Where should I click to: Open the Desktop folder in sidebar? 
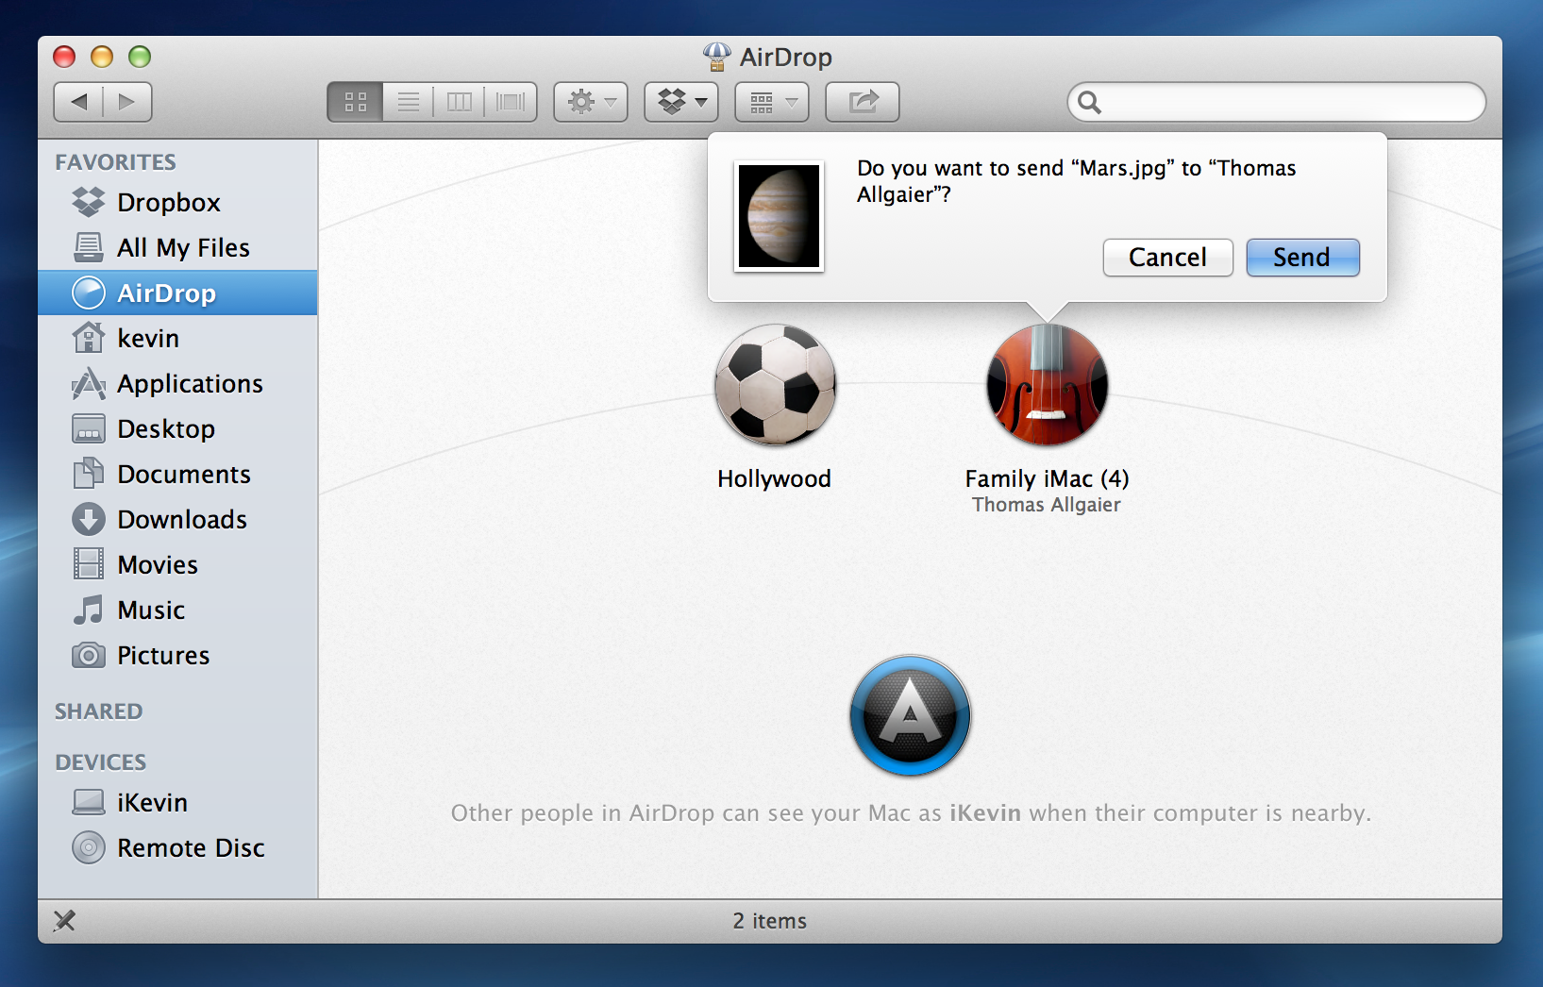point(177,428)
